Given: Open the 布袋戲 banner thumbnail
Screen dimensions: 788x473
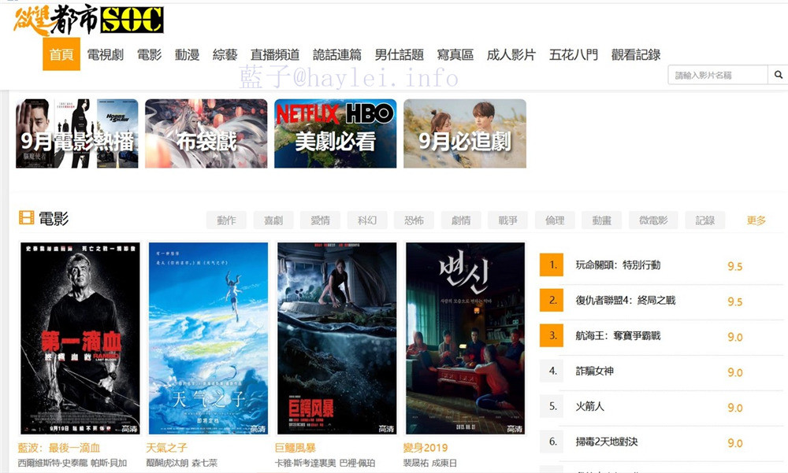Looking at the screenshot, I should click(206, 134).
